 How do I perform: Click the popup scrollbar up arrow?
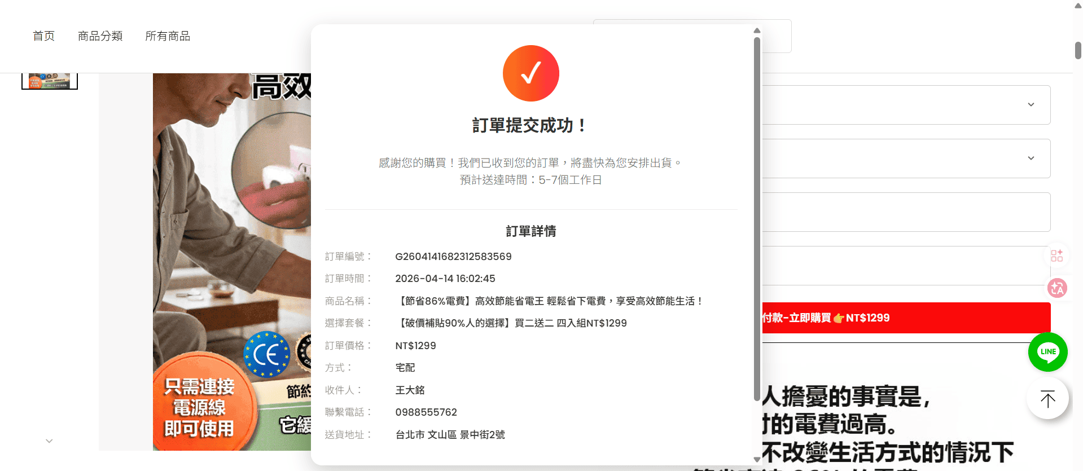pos(757,30)
